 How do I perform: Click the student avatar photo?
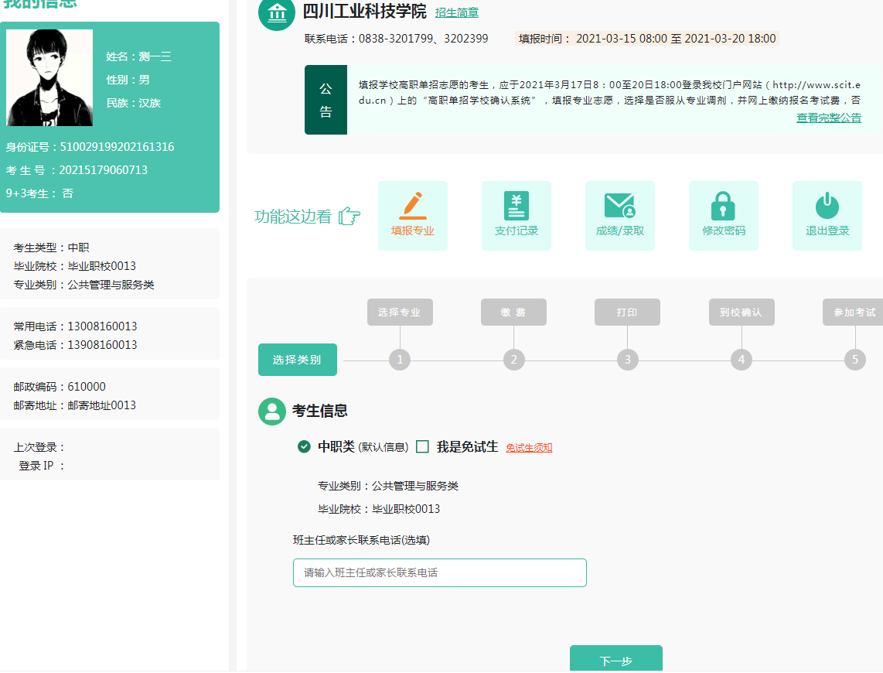point(49,77)
